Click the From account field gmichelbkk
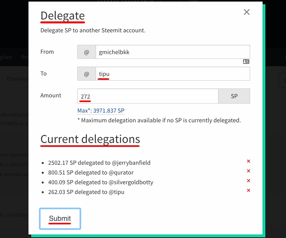286x238 pixels. (x=173, y=52)
